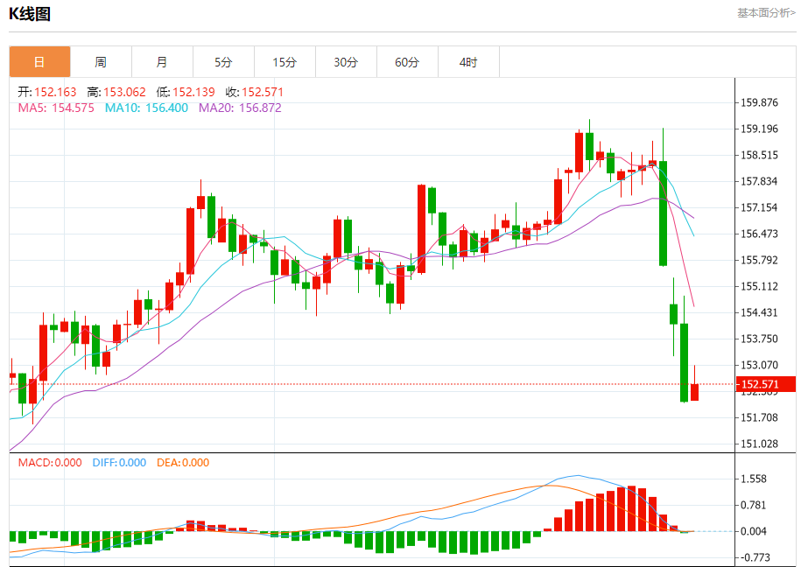The width and height of the screenshot is (801, 567).
Task: Click the 0.004 MACD axis label
Action: point(754,532)
